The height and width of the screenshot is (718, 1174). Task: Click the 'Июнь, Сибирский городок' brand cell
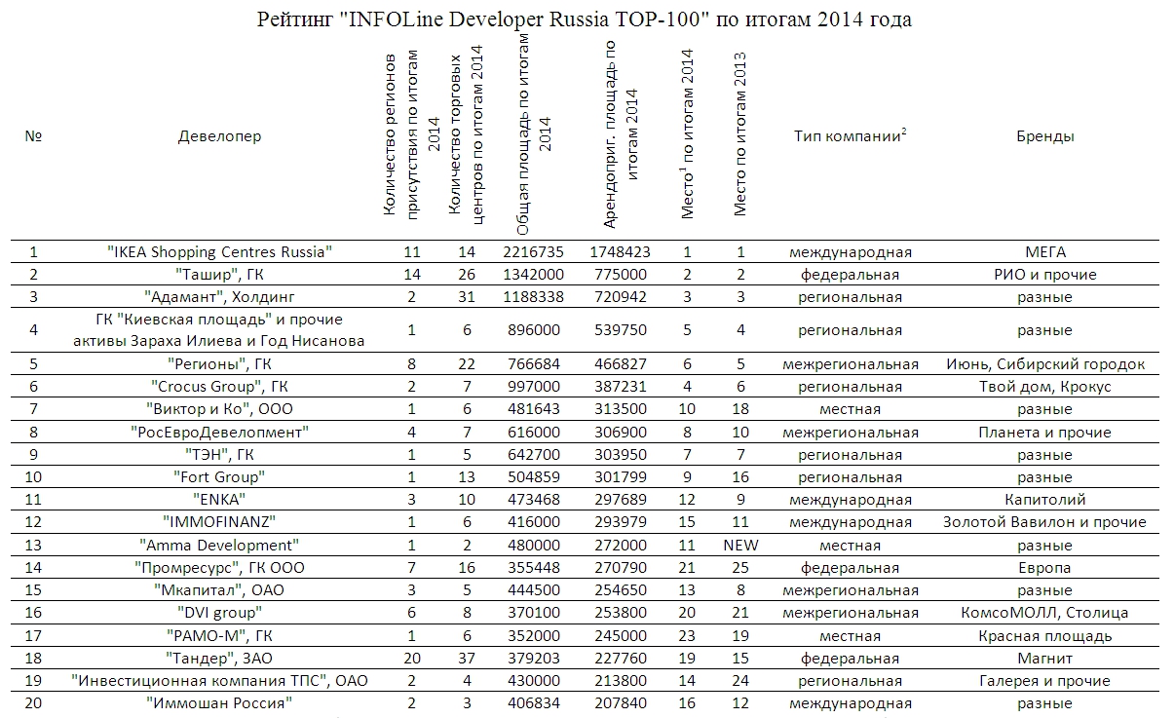click(1045, 364)
